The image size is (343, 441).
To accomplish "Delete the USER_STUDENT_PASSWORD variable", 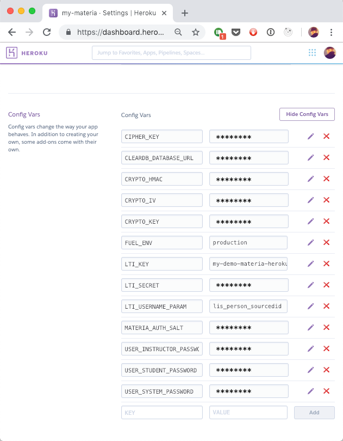I will (326, 370).
